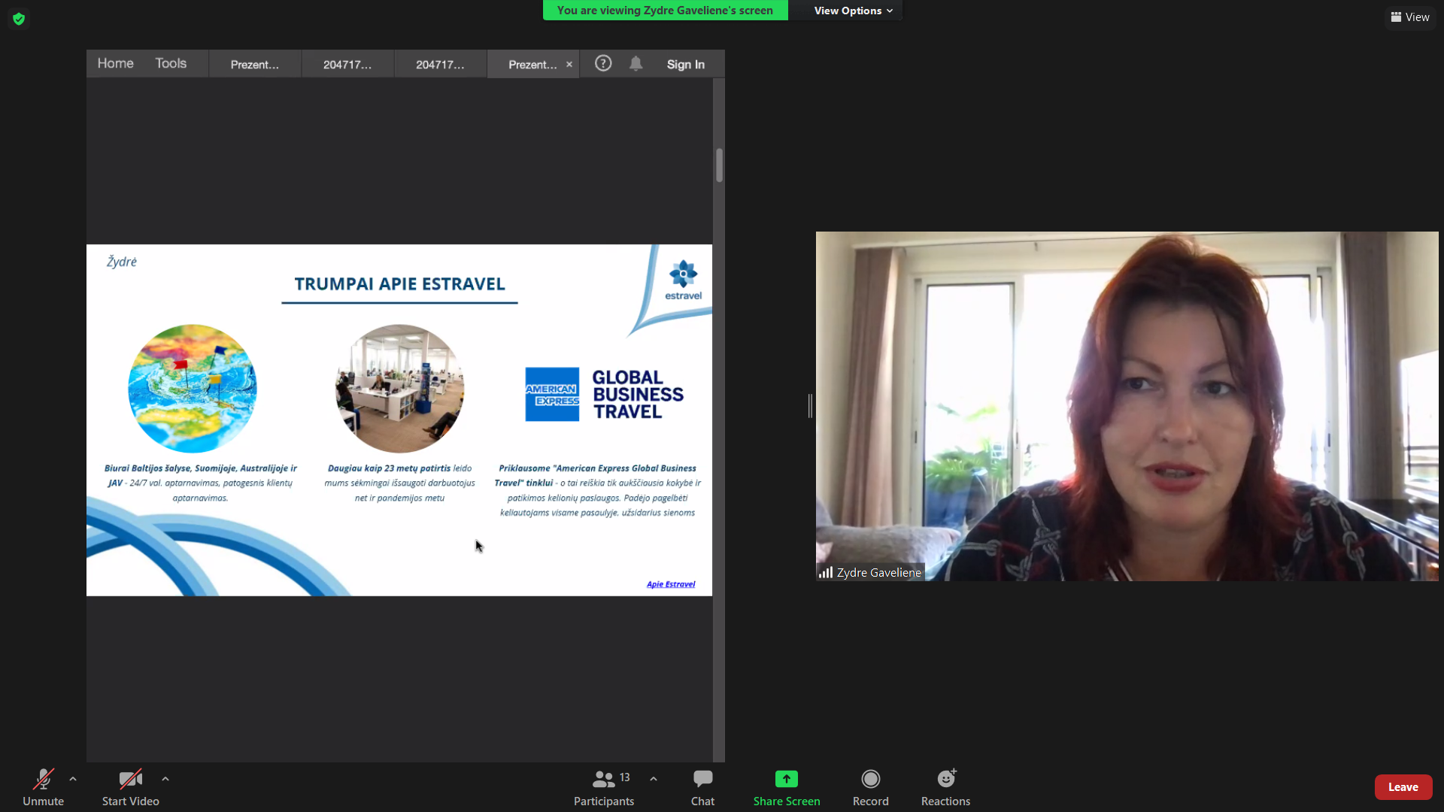Image resolution: width=1444 pixels, height=812 pixels.
Task: Unmute the microphone
Action: 43,787
